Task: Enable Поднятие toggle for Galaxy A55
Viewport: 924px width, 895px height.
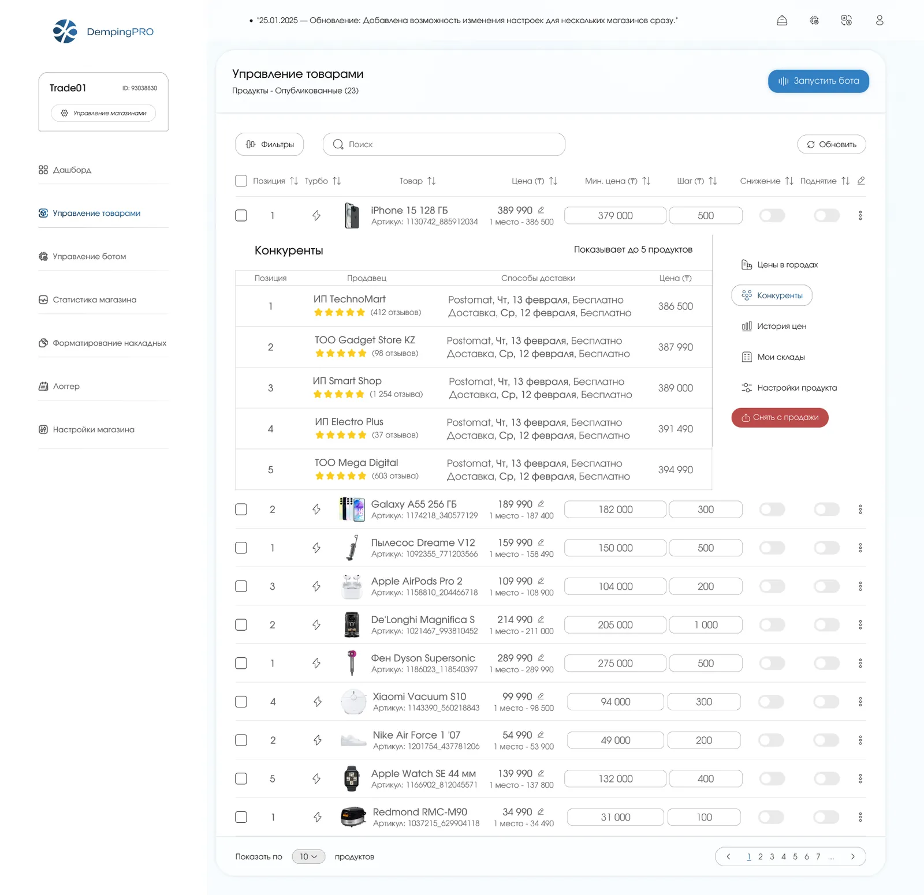Action: point(826,510)
